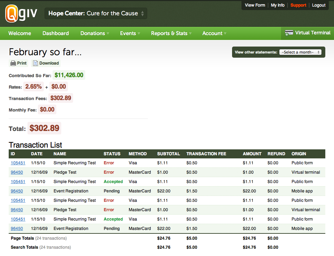Click the Page Totals label

point(22,238)
